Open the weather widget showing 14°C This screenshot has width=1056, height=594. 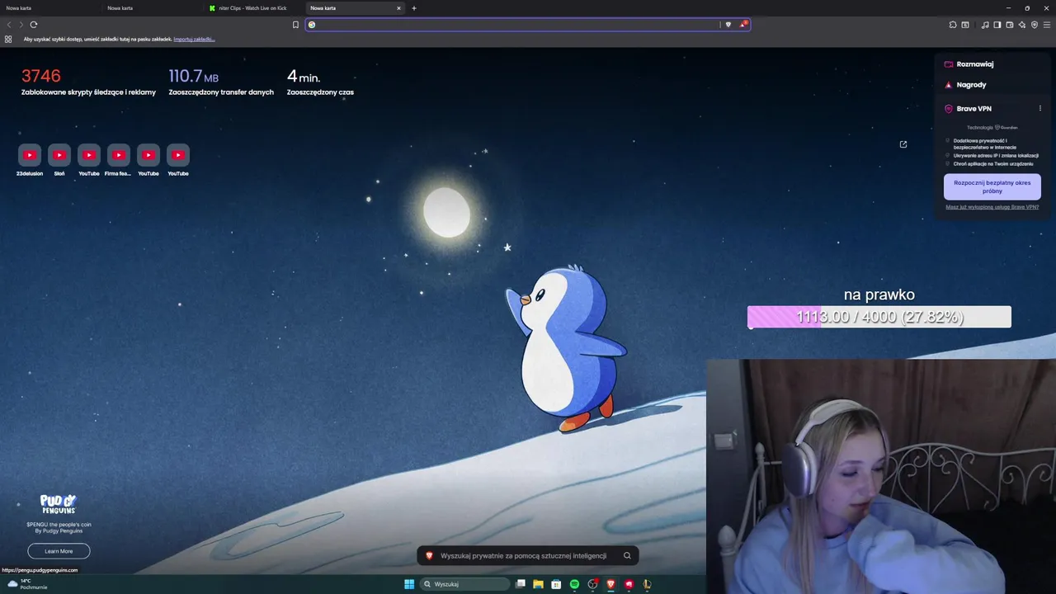[x=26, y=584]
